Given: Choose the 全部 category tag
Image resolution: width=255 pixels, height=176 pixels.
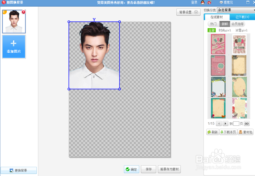Looking at the screenshot, I should click(x=212, y=30).
